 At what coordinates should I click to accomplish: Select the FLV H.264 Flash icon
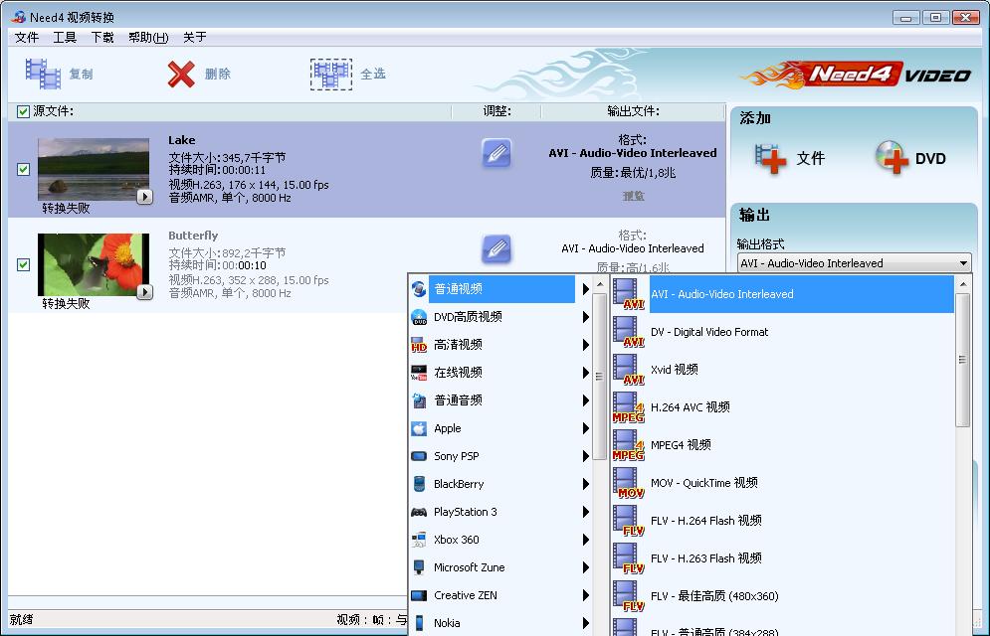point(628,522)
